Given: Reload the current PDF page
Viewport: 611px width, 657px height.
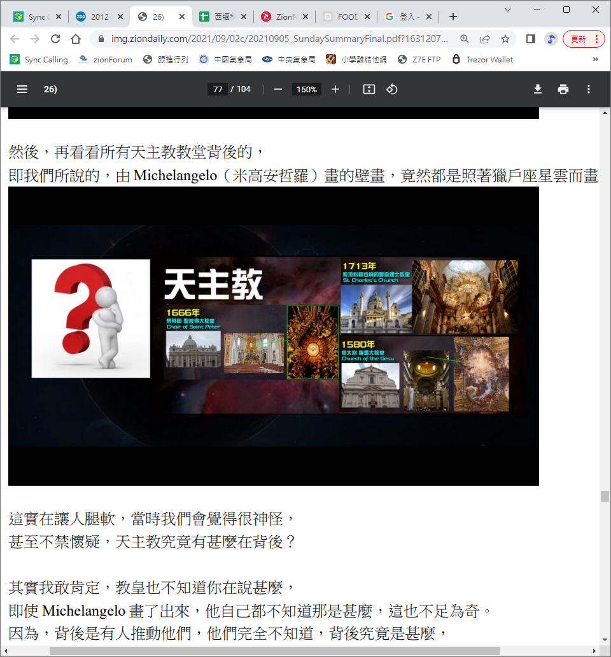Looking at the screenshot, I should 55,39.
